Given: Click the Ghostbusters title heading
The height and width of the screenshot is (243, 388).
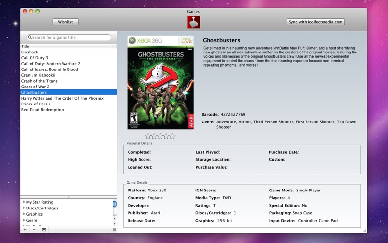Looking at the screenshot, I should pyautogui.click(x=222, y=40).
